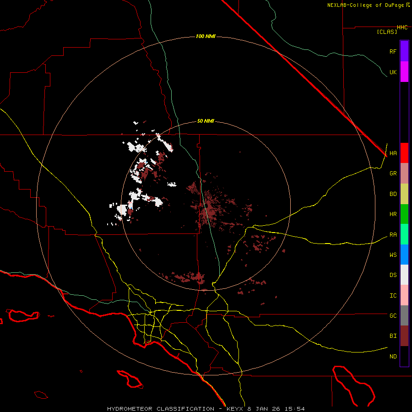Click the GR legend label
Image resolution: width=412 pixels, height=412 pixels.
pos(393,173)
